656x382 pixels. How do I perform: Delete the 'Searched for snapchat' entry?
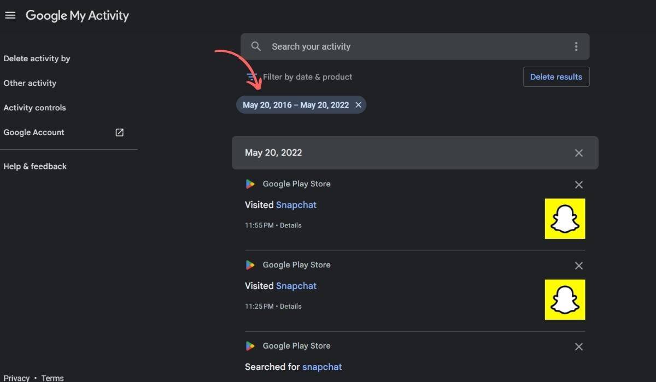579,346
